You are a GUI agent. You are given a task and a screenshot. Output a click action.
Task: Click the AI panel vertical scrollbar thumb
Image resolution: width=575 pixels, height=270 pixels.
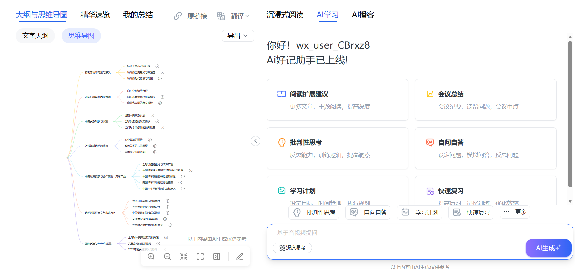(570, 114)
